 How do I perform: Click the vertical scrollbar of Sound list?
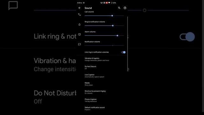click(x=127, y=44)
